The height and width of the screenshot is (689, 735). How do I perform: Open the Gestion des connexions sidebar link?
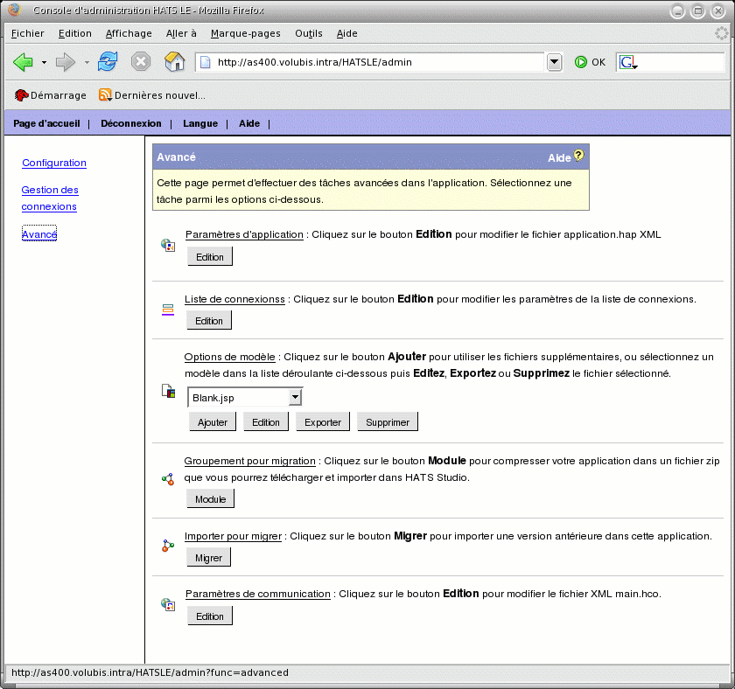click(x=50, y=198)
